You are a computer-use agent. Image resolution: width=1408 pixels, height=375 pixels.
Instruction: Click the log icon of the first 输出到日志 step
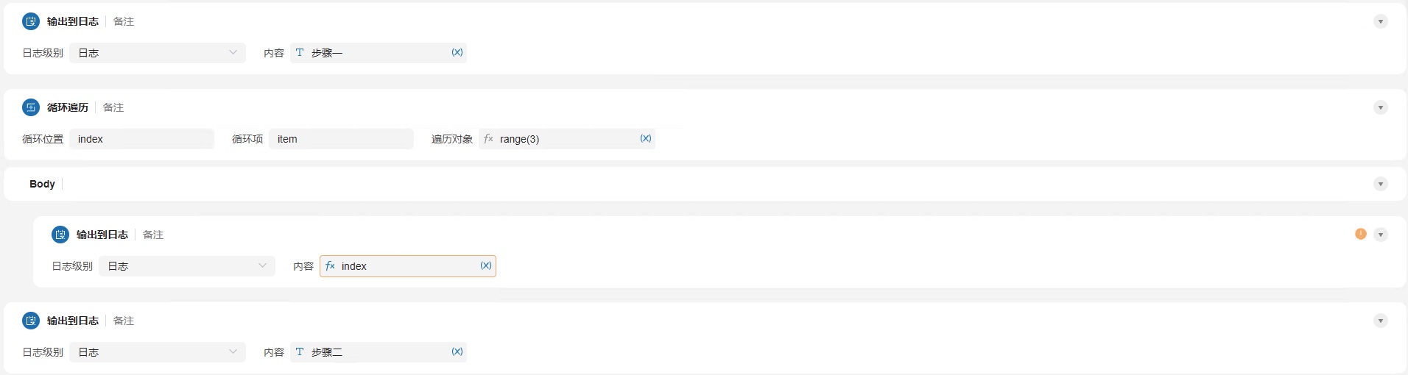pos(31,21)
